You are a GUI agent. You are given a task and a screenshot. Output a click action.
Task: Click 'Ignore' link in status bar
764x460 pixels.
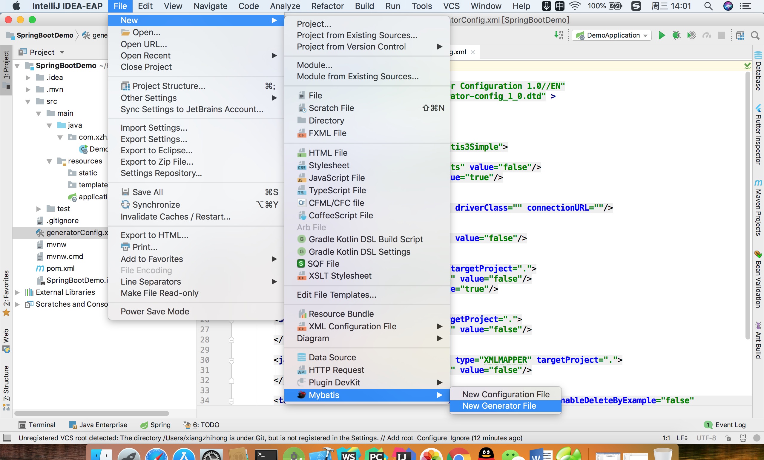(x=460, y=438)
